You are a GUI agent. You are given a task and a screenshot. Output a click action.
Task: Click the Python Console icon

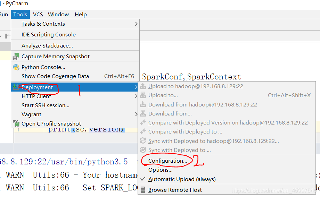click(x=16, y=67)
